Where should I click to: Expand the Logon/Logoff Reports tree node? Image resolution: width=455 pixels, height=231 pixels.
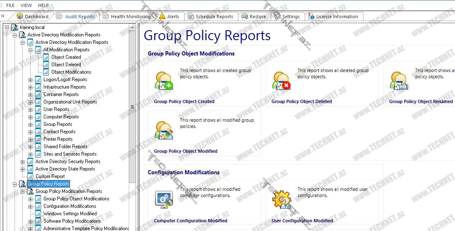click(x=31, y=79)
